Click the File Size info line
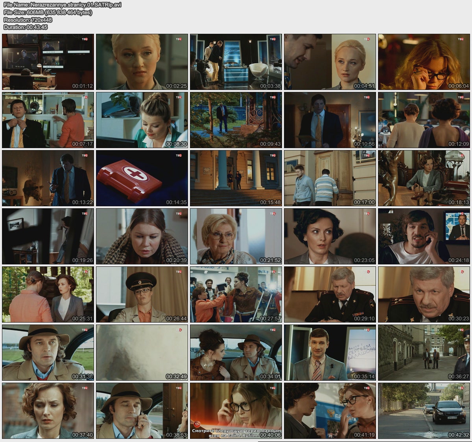This screenshot has width=472, height=442. coord(48,12)
